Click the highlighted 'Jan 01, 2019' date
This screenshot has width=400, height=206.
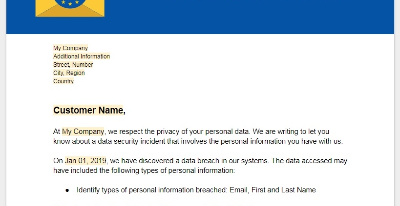coord(85,161)
